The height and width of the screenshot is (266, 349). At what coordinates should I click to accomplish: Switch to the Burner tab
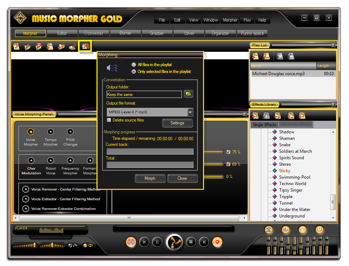(x=125, y=33)
